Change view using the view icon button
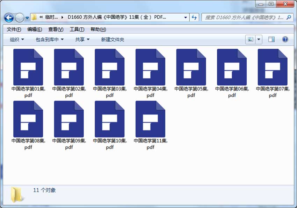 (251, 40)
